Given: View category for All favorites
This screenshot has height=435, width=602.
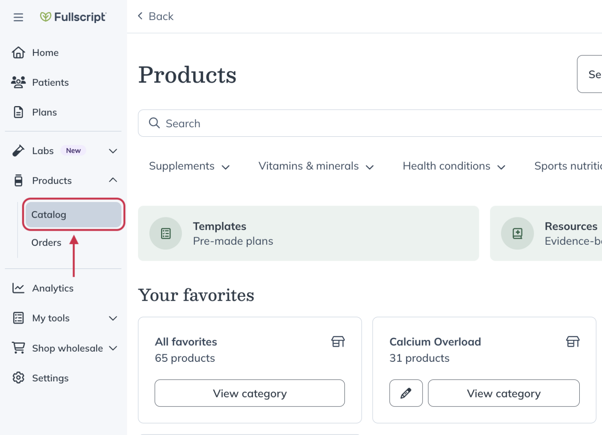Looking at the screenshot, I should (x=250, y=393).
